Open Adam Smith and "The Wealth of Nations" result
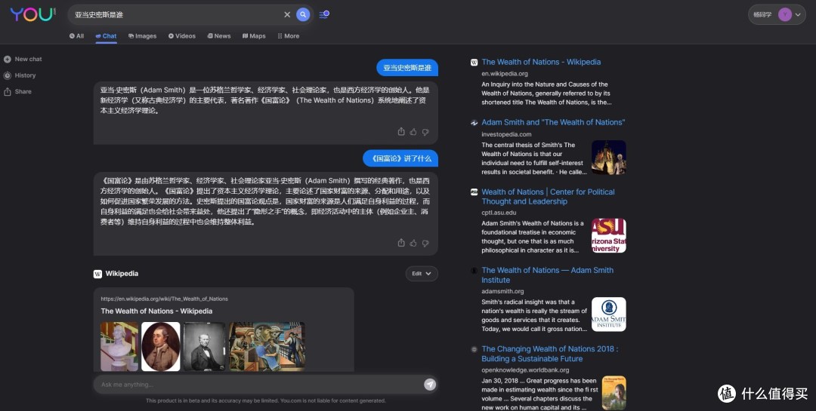Viewport: 816px width, 411px height. tap(553, 123)
